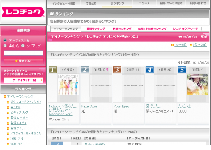The height and width of the screenshot is (150, 211).
Task: Focus the song search text field
Action: point(23,53)
